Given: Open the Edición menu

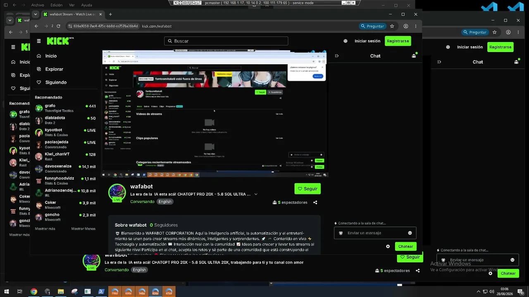Looking at the screenshot, I should [56, 5].
